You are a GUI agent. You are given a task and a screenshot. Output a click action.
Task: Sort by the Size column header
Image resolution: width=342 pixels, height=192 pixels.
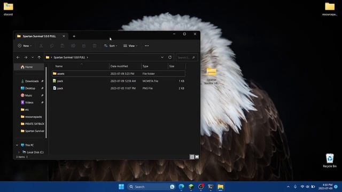pos(177,66)
